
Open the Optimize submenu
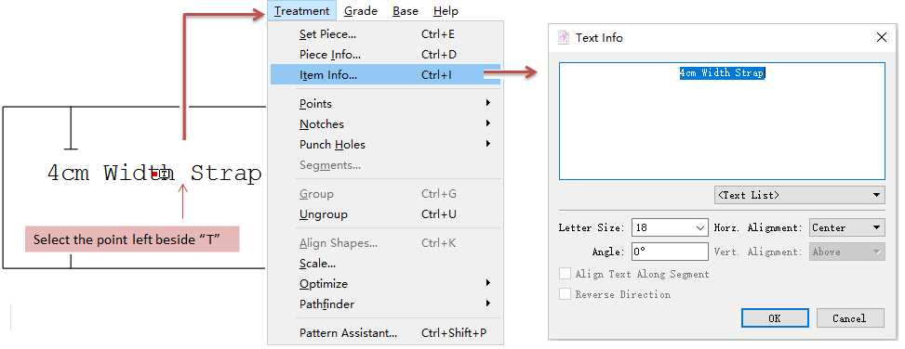click(x=488, y=283)
